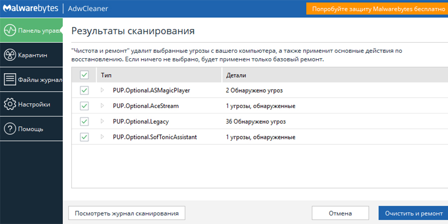The width and height of the screenshot is (448, 224).
Task: Select the PUP.Optional.SofTonicAssistant name text
Action: click(x=155, y=137)
